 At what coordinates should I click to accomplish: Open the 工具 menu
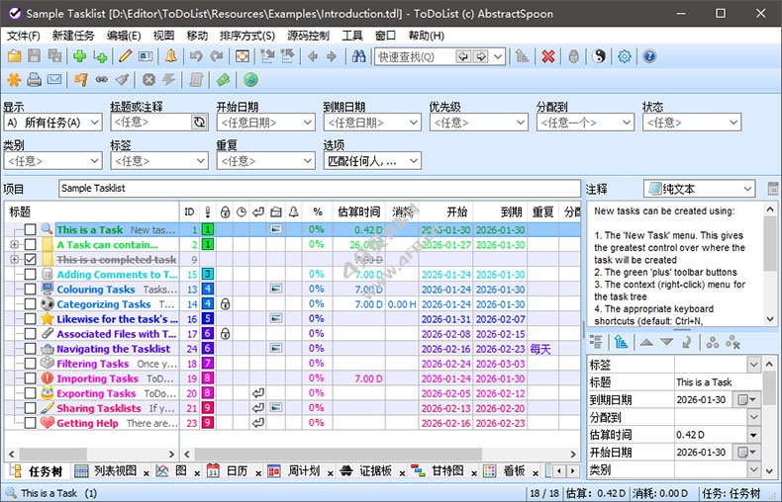point(352,36)
